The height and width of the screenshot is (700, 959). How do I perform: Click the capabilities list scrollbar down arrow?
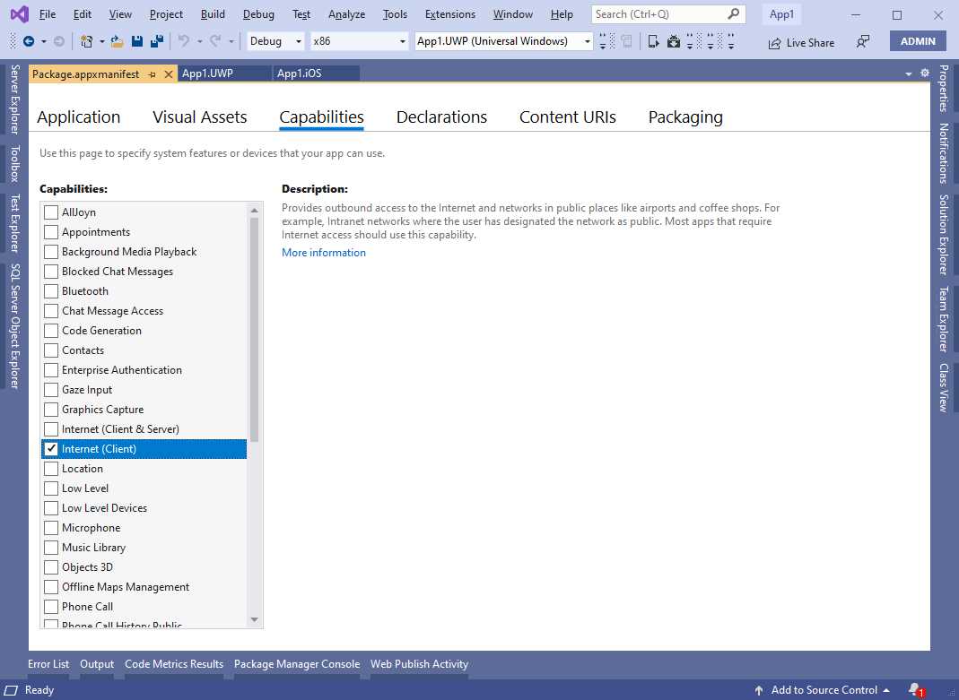254,619
